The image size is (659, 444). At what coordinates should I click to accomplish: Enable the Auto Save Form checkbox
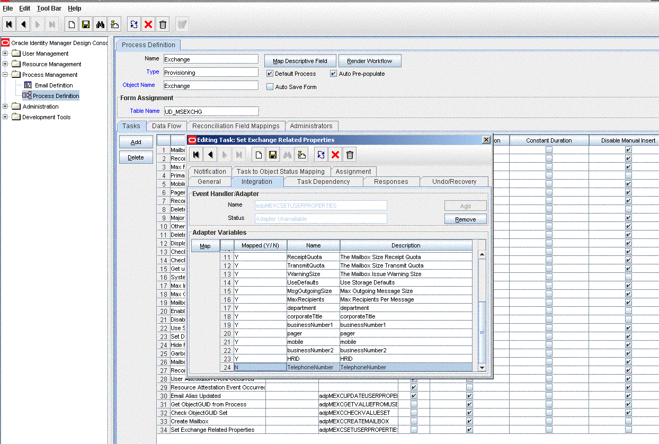pyautogui.click(x=270, y=87)
